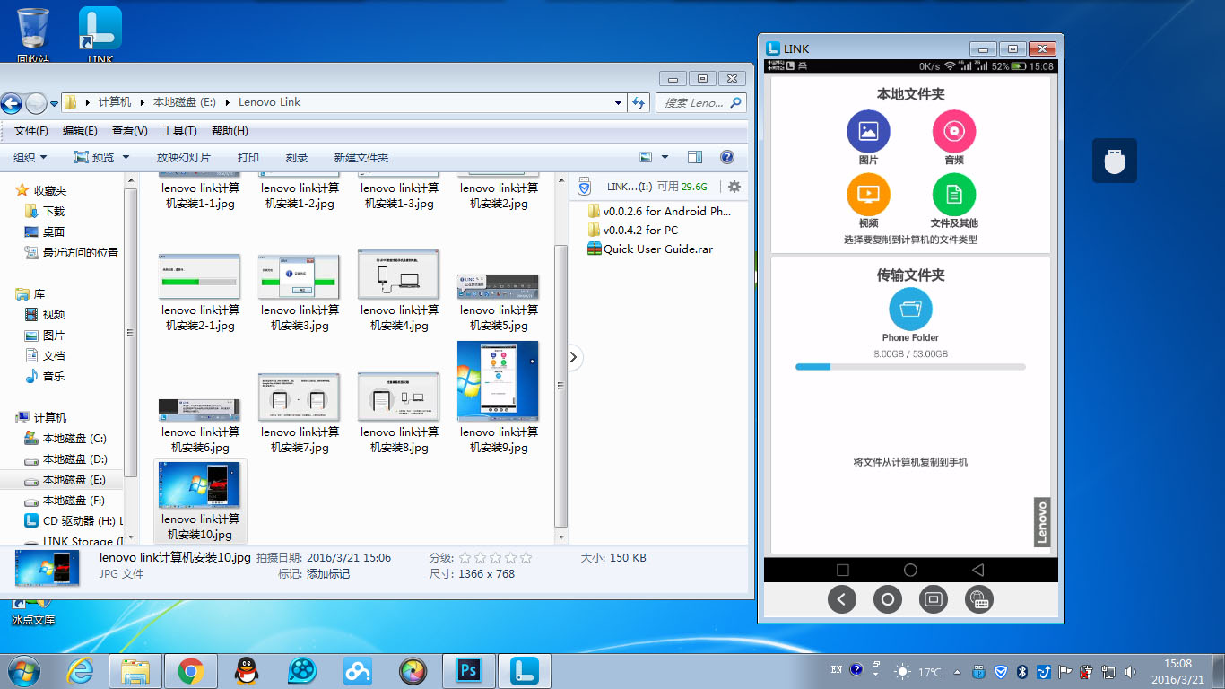Click the Phone Folder storage progress bar
The height and width of the screenshot is (689, 1225).
909,366
